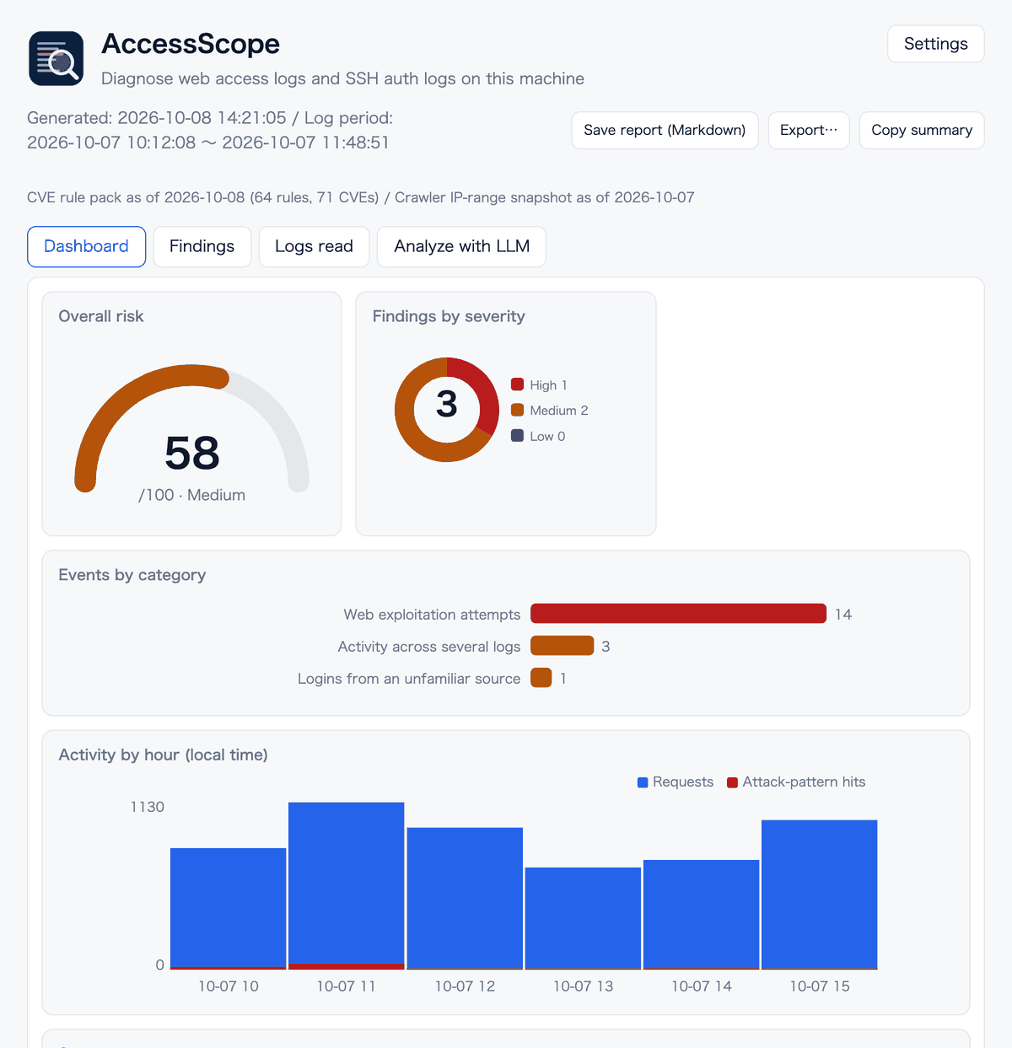Click the Web exploitation attempts red bar
Image resolution: width=1012 pixels, height=1048 pixels.
[x=678, y=614]
